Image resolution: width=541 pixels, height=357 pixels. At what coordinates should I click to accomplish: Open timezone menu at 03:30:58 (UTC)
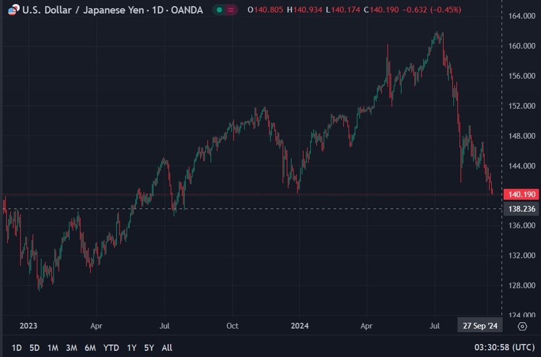coord(504,347)
